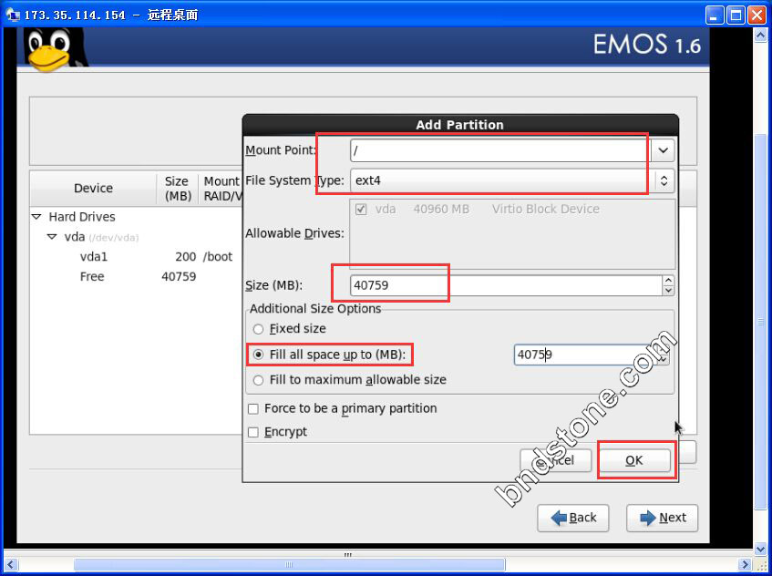Enable Force to be a primary partition

pos(253,408)
